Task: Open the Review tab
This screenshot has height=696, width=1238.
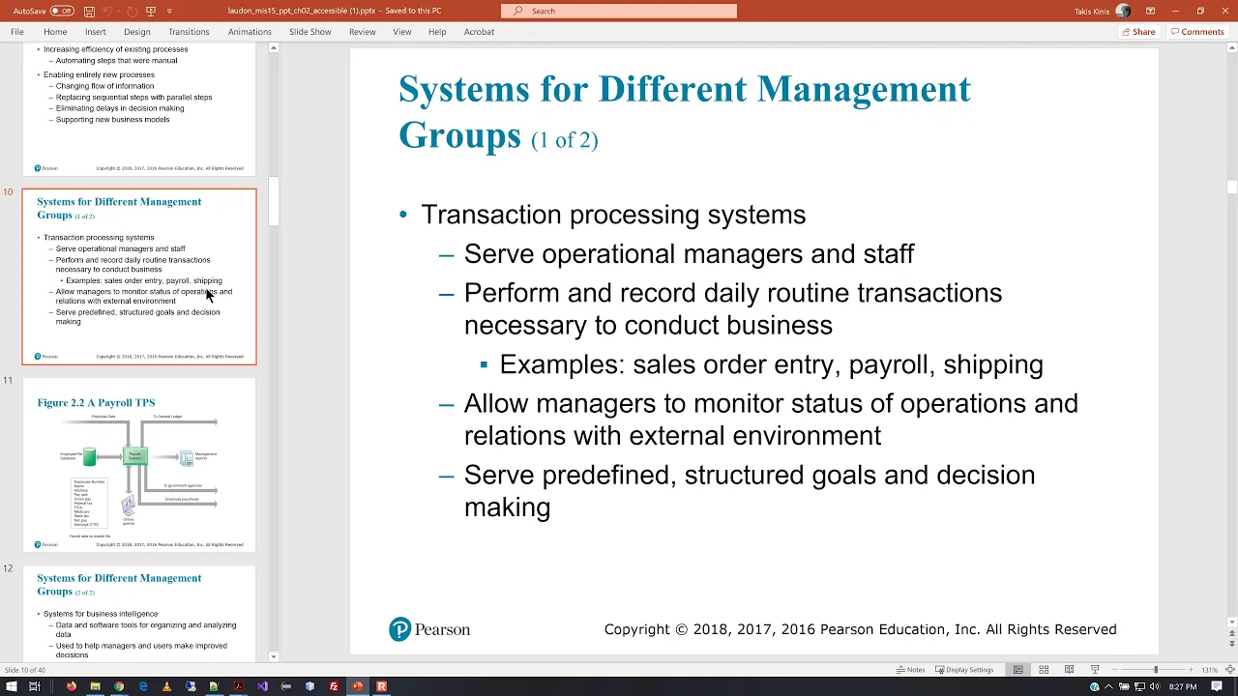Action: pyautogui.click(x=362, y=32)
